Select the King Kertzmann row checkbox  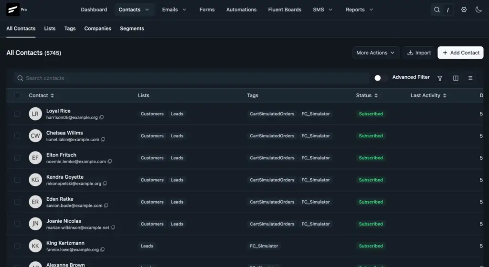coord(17,246)
